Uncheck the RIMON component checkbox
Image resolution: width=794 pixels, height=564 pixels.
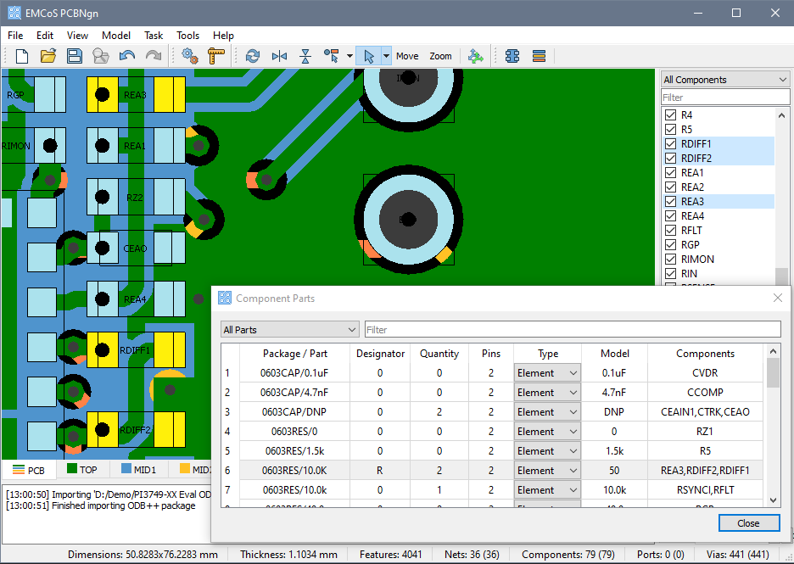670,260
